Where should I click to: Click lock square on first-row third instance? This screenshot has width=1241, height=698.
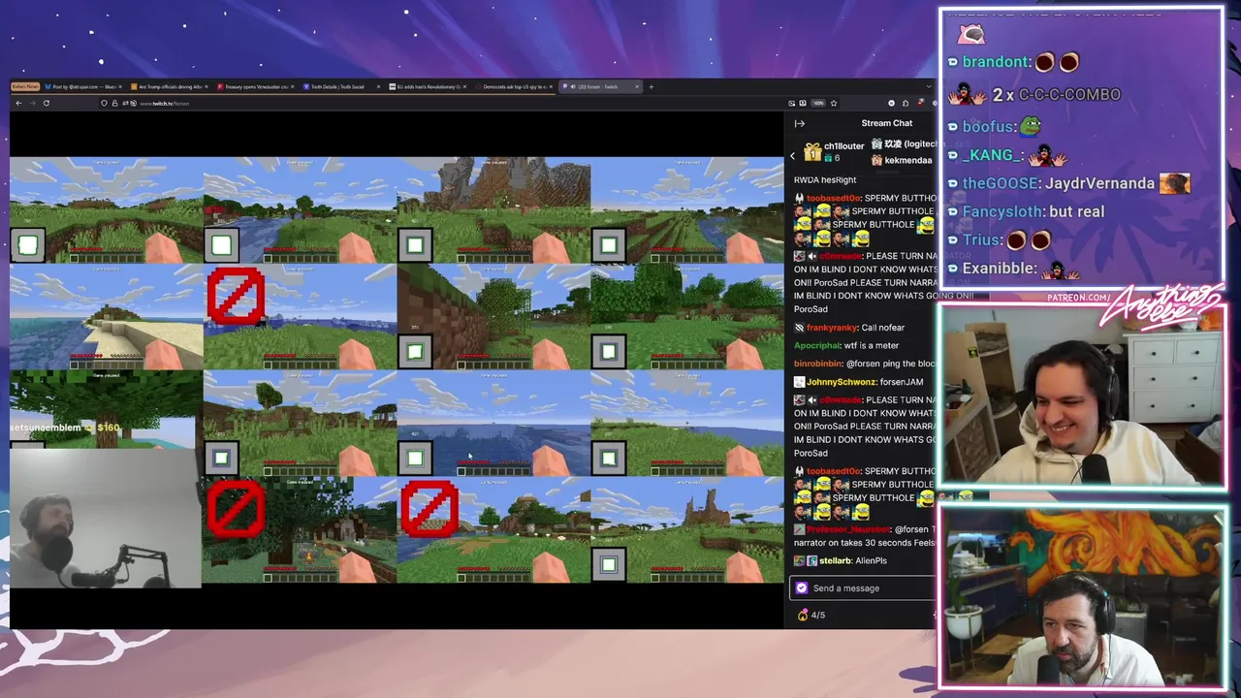click(415, 245)
